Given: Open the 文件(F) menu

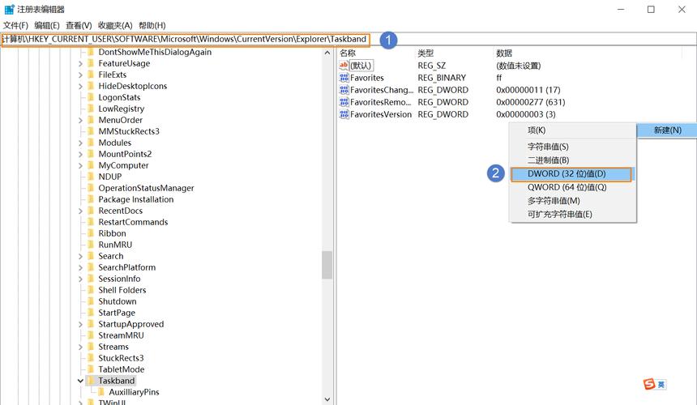Looking at the screenshot, I should click(x=15, y=25).
